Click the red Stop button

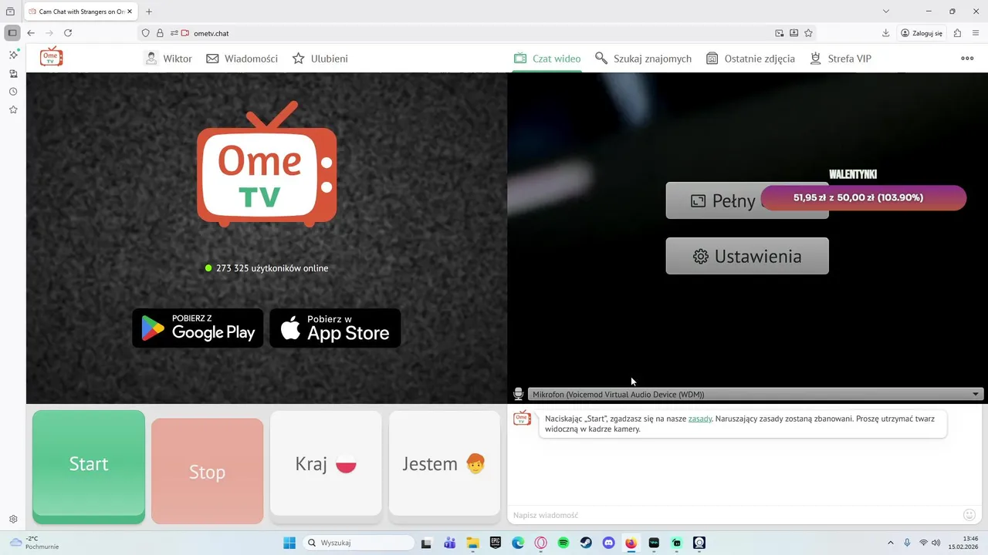[x=207, y=471]
